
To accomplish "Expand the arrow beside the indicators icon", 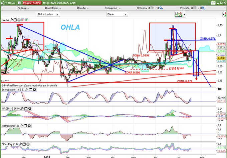I will 184,14.
